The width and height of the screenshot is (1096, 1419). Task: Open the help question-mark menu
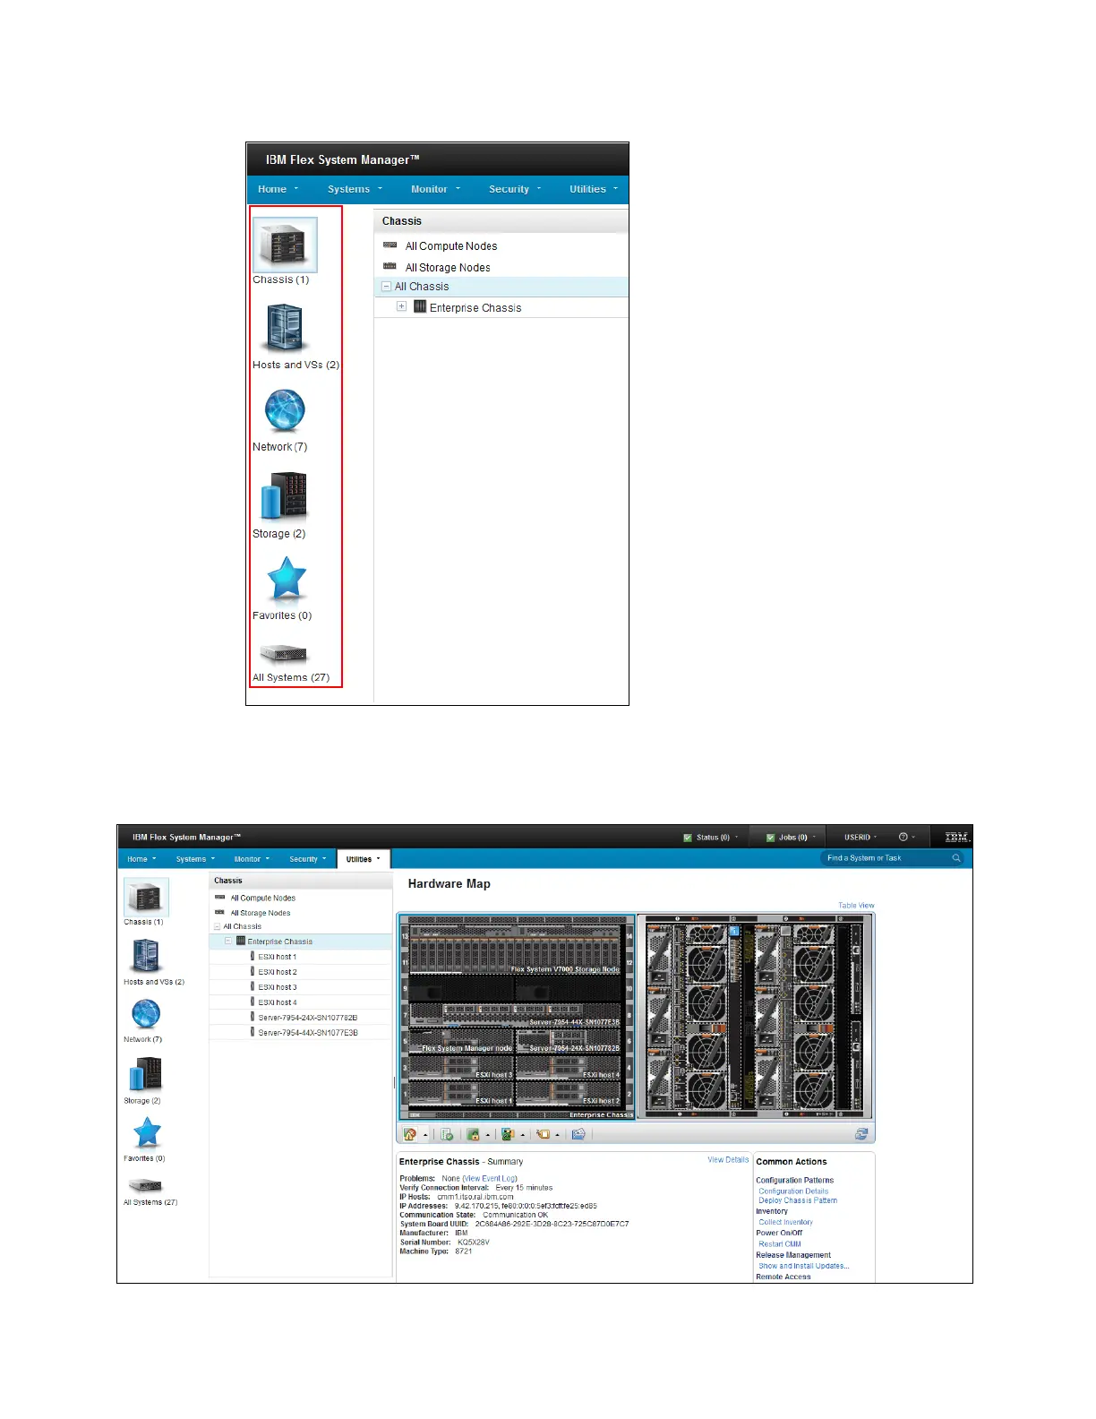907,838
